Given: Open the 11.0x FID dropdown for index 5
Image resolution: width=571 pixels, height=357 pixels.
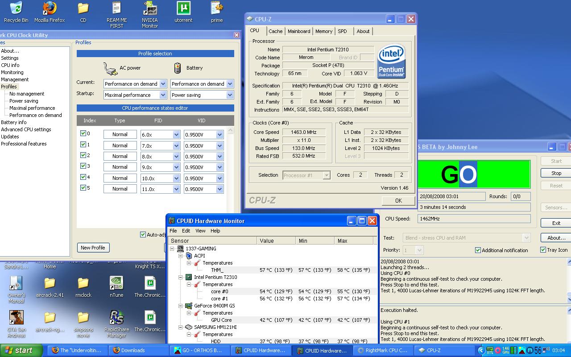Looking at the screenshot, I should [176, 189].
